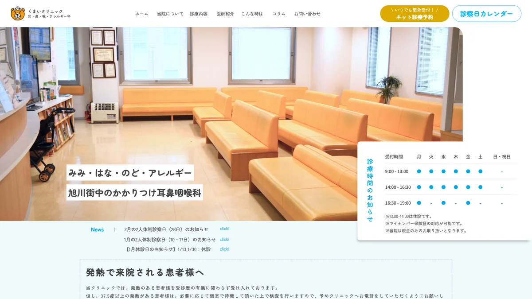Click click! beside the 1月休診日 notice
This screenshot has height=299, width=532.
pos(224,249)
